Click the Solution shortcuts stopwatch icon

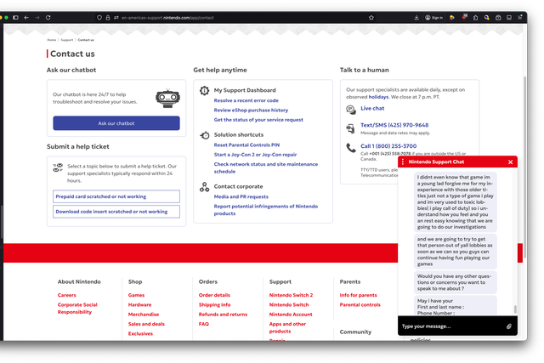[x=205, y=135]
